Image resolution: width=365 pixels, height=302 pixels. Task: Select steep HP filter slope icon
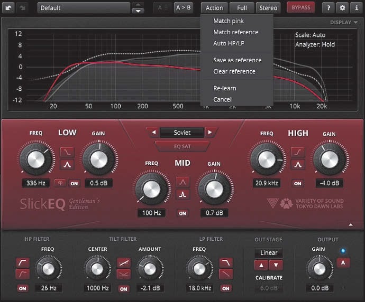(x=23, y=262)
